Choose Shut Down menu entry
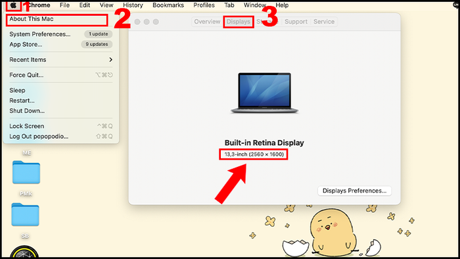 pyautogui.click(x=27, y=111)
